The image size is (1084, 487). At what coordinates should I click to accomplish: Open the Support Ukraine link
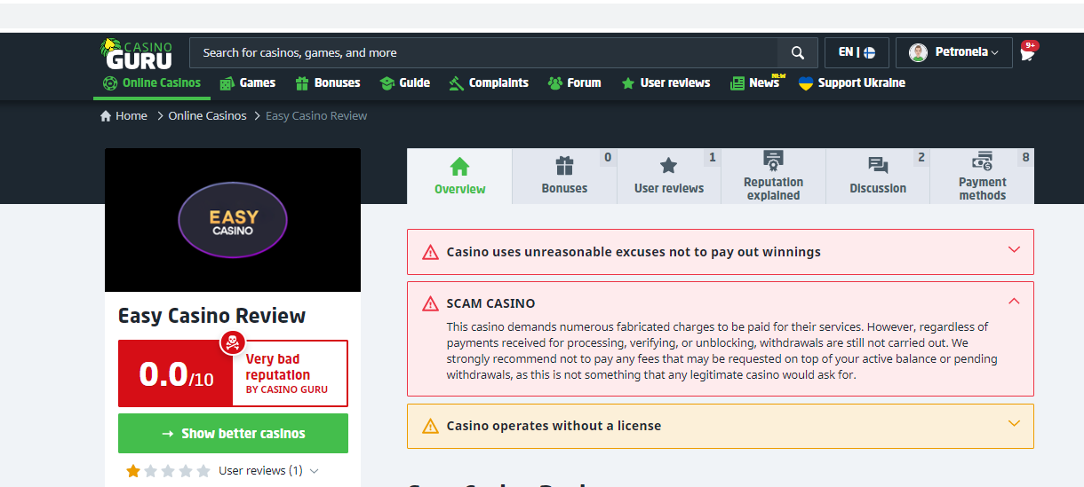851,83
